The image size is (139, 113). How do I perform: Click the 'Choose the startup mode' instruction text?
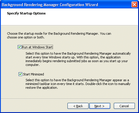click(x=59, y=36)
